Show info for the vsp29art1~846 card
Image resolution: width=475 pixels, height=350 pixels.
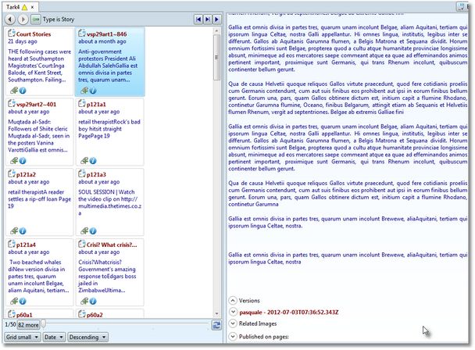(x=93, y=91)
